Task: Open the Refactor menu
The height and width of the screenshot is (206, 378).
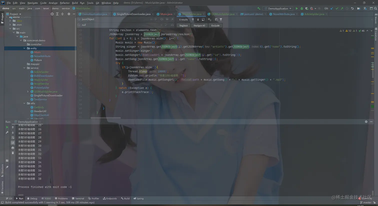Action: (x=65, y=3)
